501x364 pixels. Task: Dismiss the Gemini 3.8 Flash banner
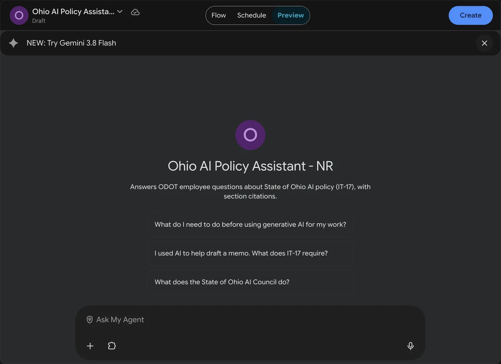point(485,43)
